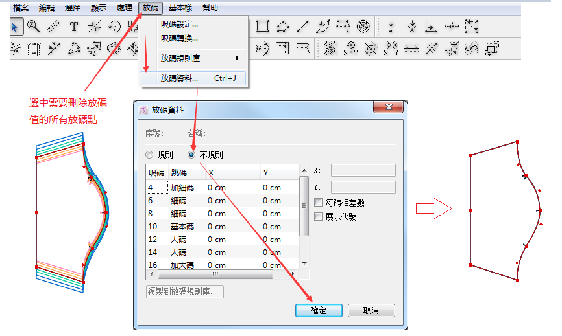
Task: Select the rotate arrow tool
Action: coord(114,27)
